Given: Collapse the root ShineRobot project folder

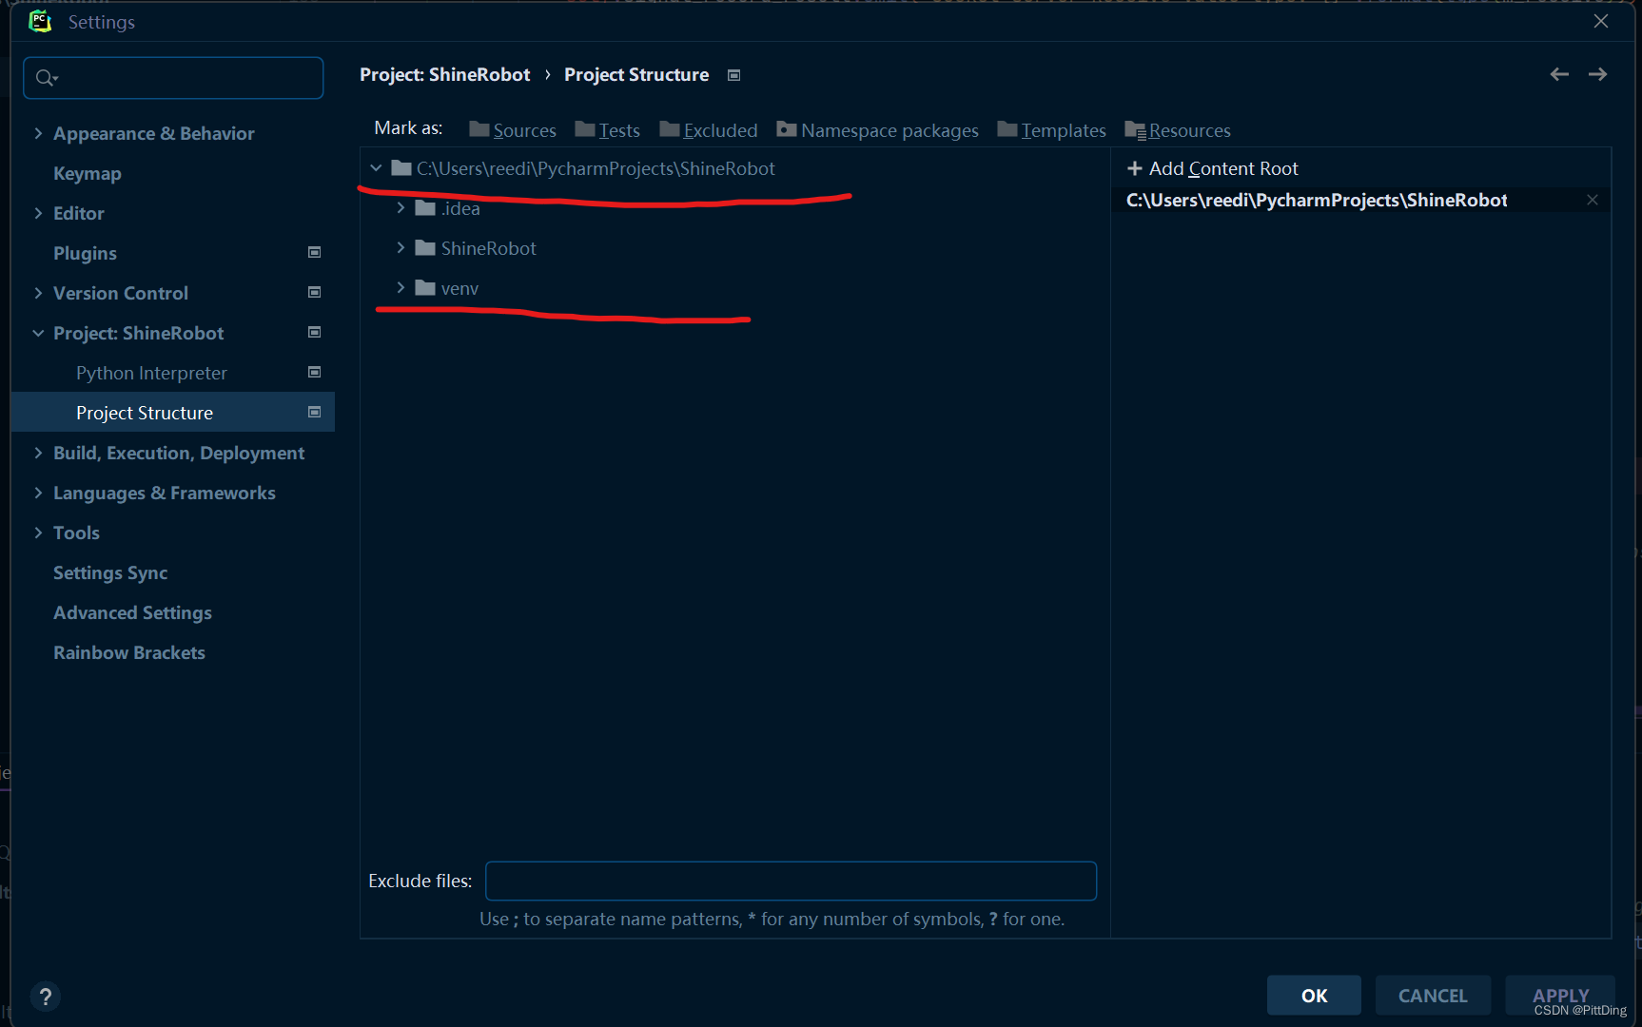Looking at the screenshot, I should pyautogui.click(x=376, y=168).
